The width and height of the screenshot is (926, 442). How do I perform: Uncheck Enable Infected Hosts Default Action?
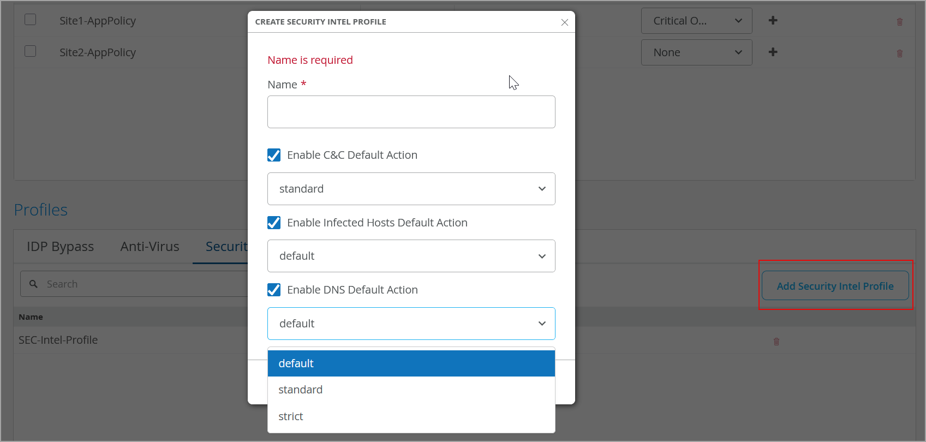(274, 223)
